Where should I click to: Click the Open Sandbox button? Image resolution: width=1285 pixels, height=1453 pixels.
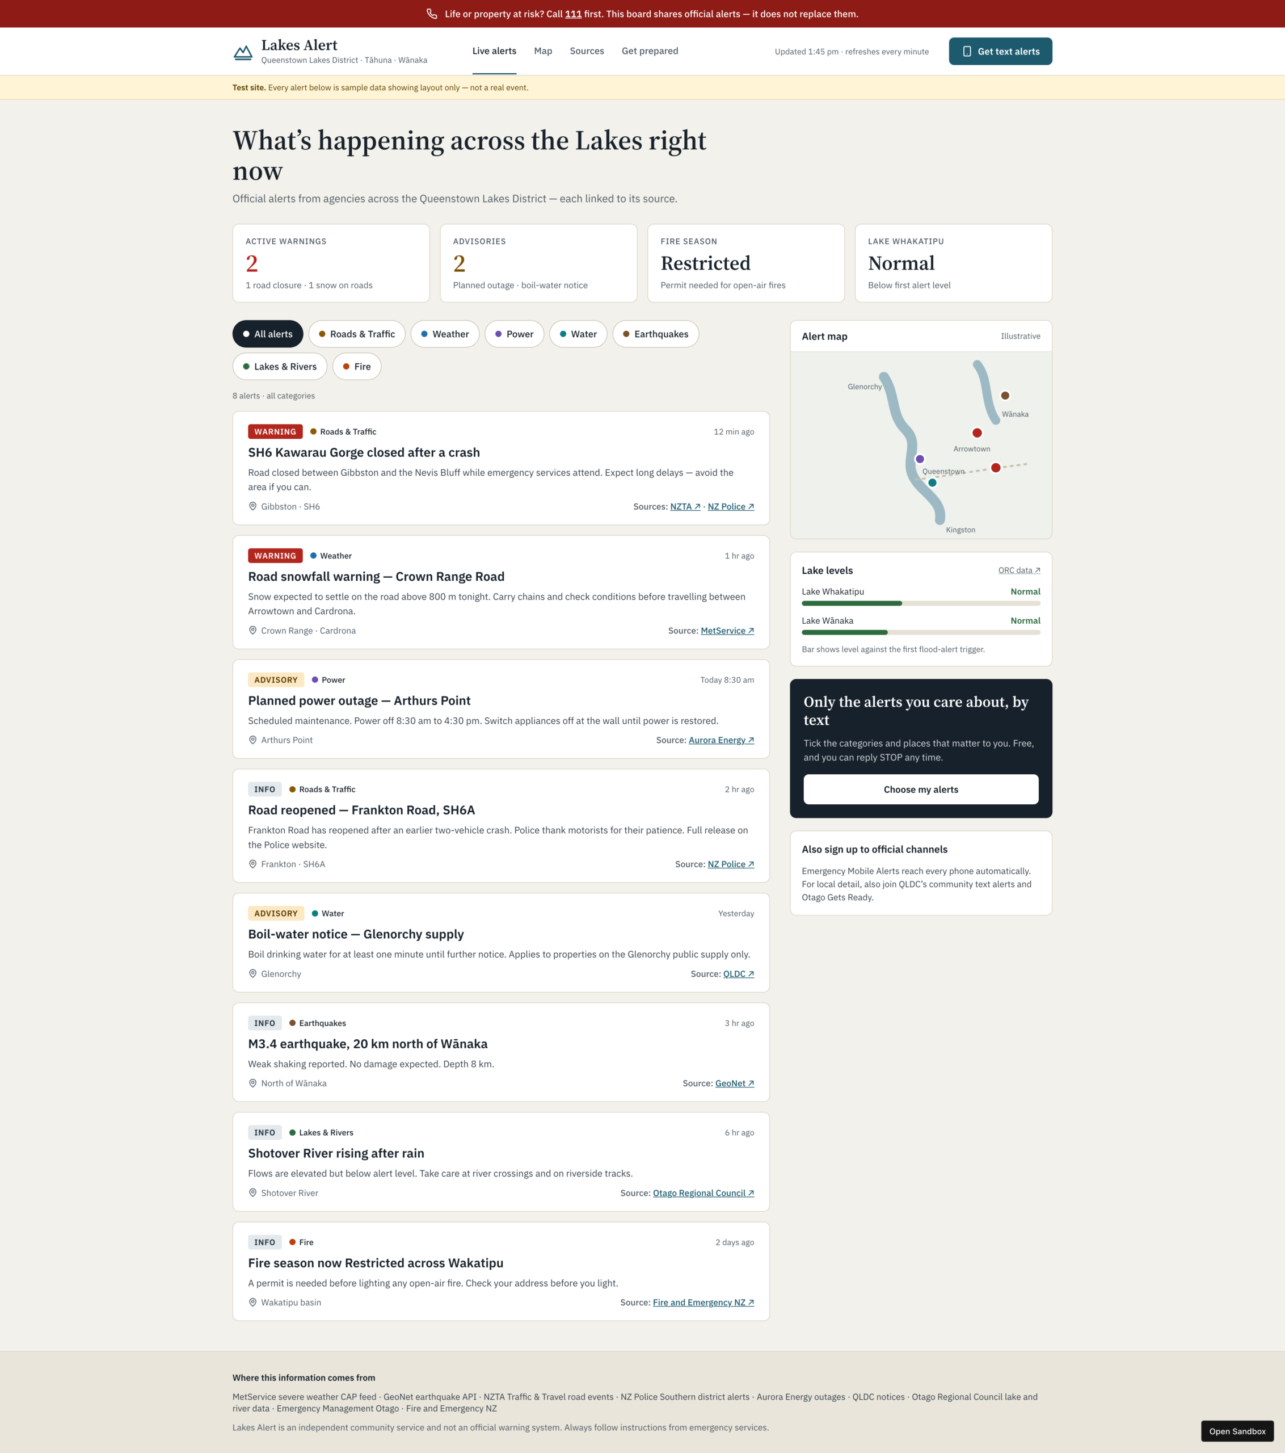click(x=1237, y=1431)
